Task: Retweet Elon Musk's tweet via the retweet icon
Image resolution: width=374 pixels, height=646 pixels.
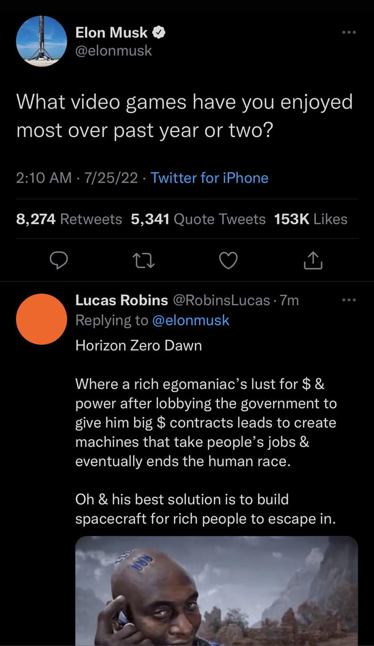Action: pyautogui.click(x=143, y=260)
